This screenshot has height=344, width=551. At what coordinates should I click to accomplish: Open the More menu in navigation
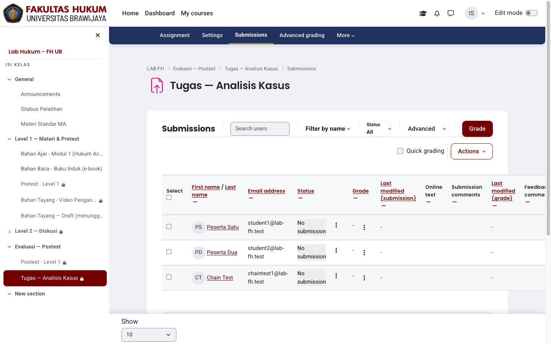(346, 35)
